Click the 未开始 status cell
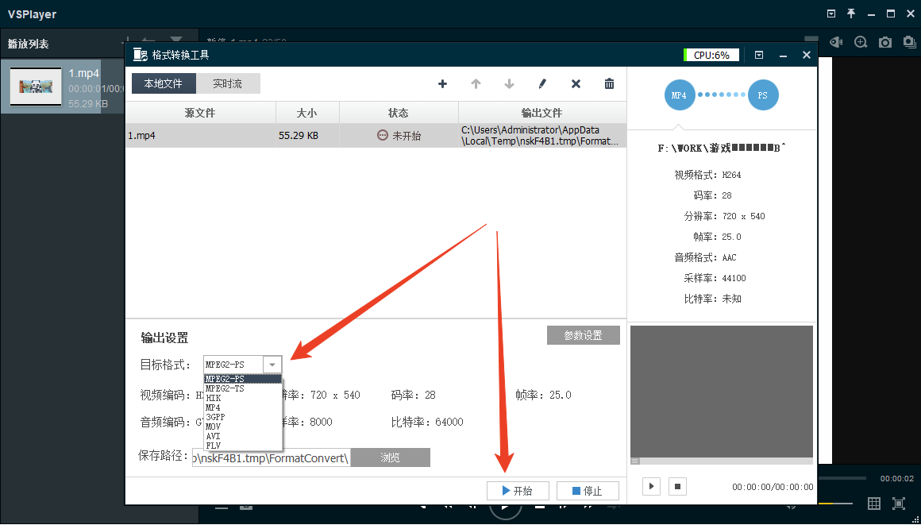Viewport: 921px width, 525px height. [x=399, y=135]
